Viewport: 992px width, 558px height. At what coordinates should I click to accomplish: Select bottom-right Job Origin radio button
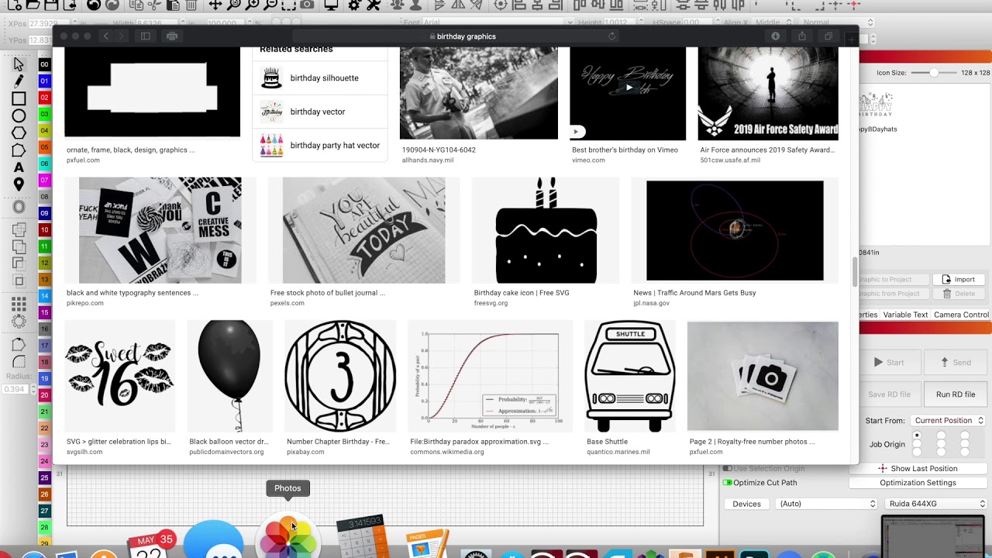(965, 453)
